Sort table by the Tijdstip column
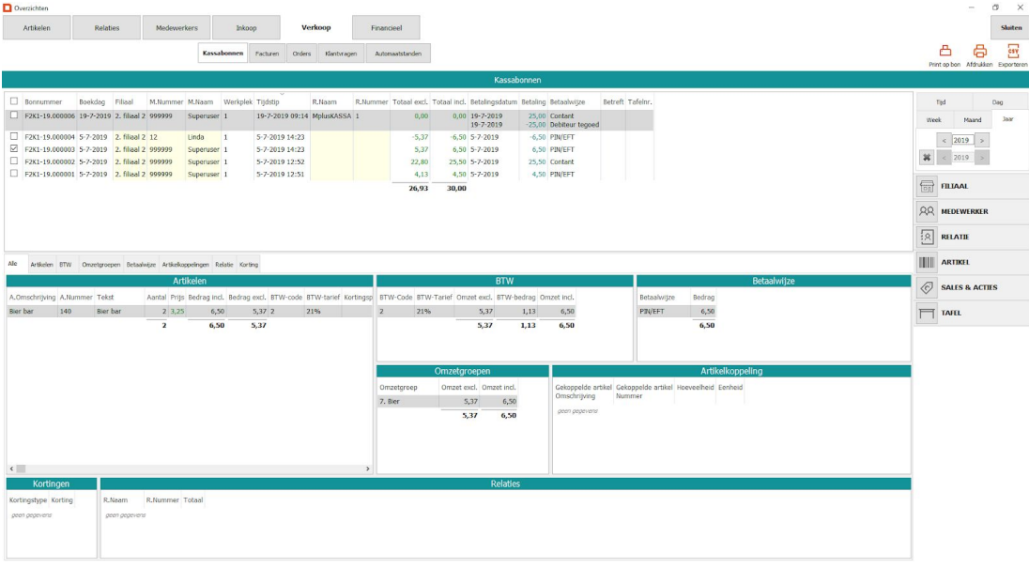The image size is (1029, 568). (x=268, y=101)
